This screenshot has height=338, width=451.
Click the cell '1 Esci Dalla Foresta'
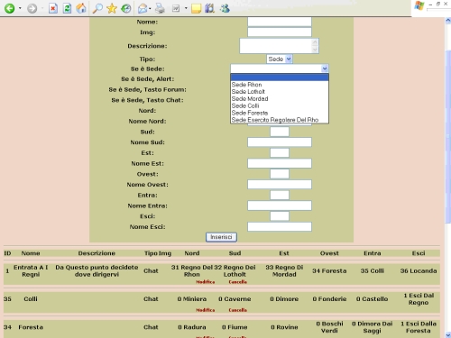419,327
